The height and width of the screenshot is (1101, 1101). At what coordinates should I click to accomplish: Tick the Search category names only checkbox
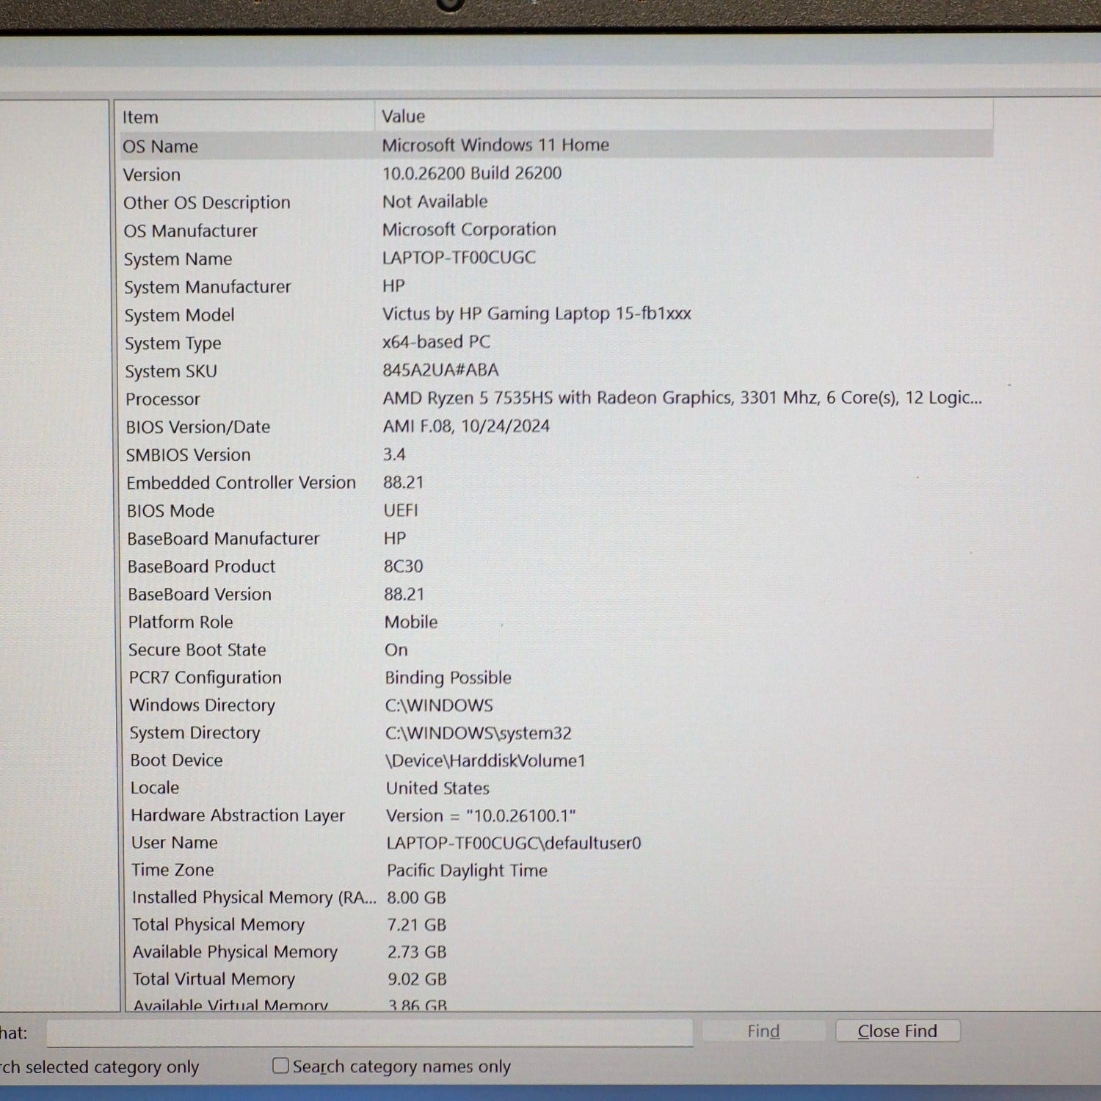(x=280, y=1066)
